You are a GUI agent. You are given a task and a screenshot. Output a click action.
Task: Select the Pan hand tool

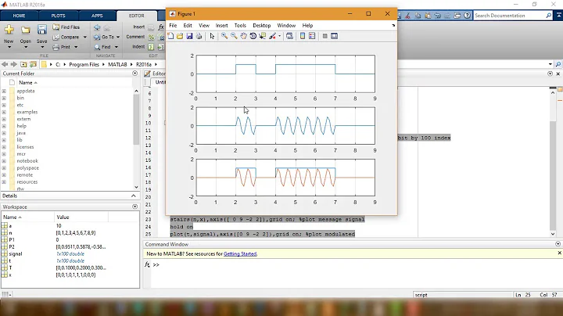(x=243, y=36)
